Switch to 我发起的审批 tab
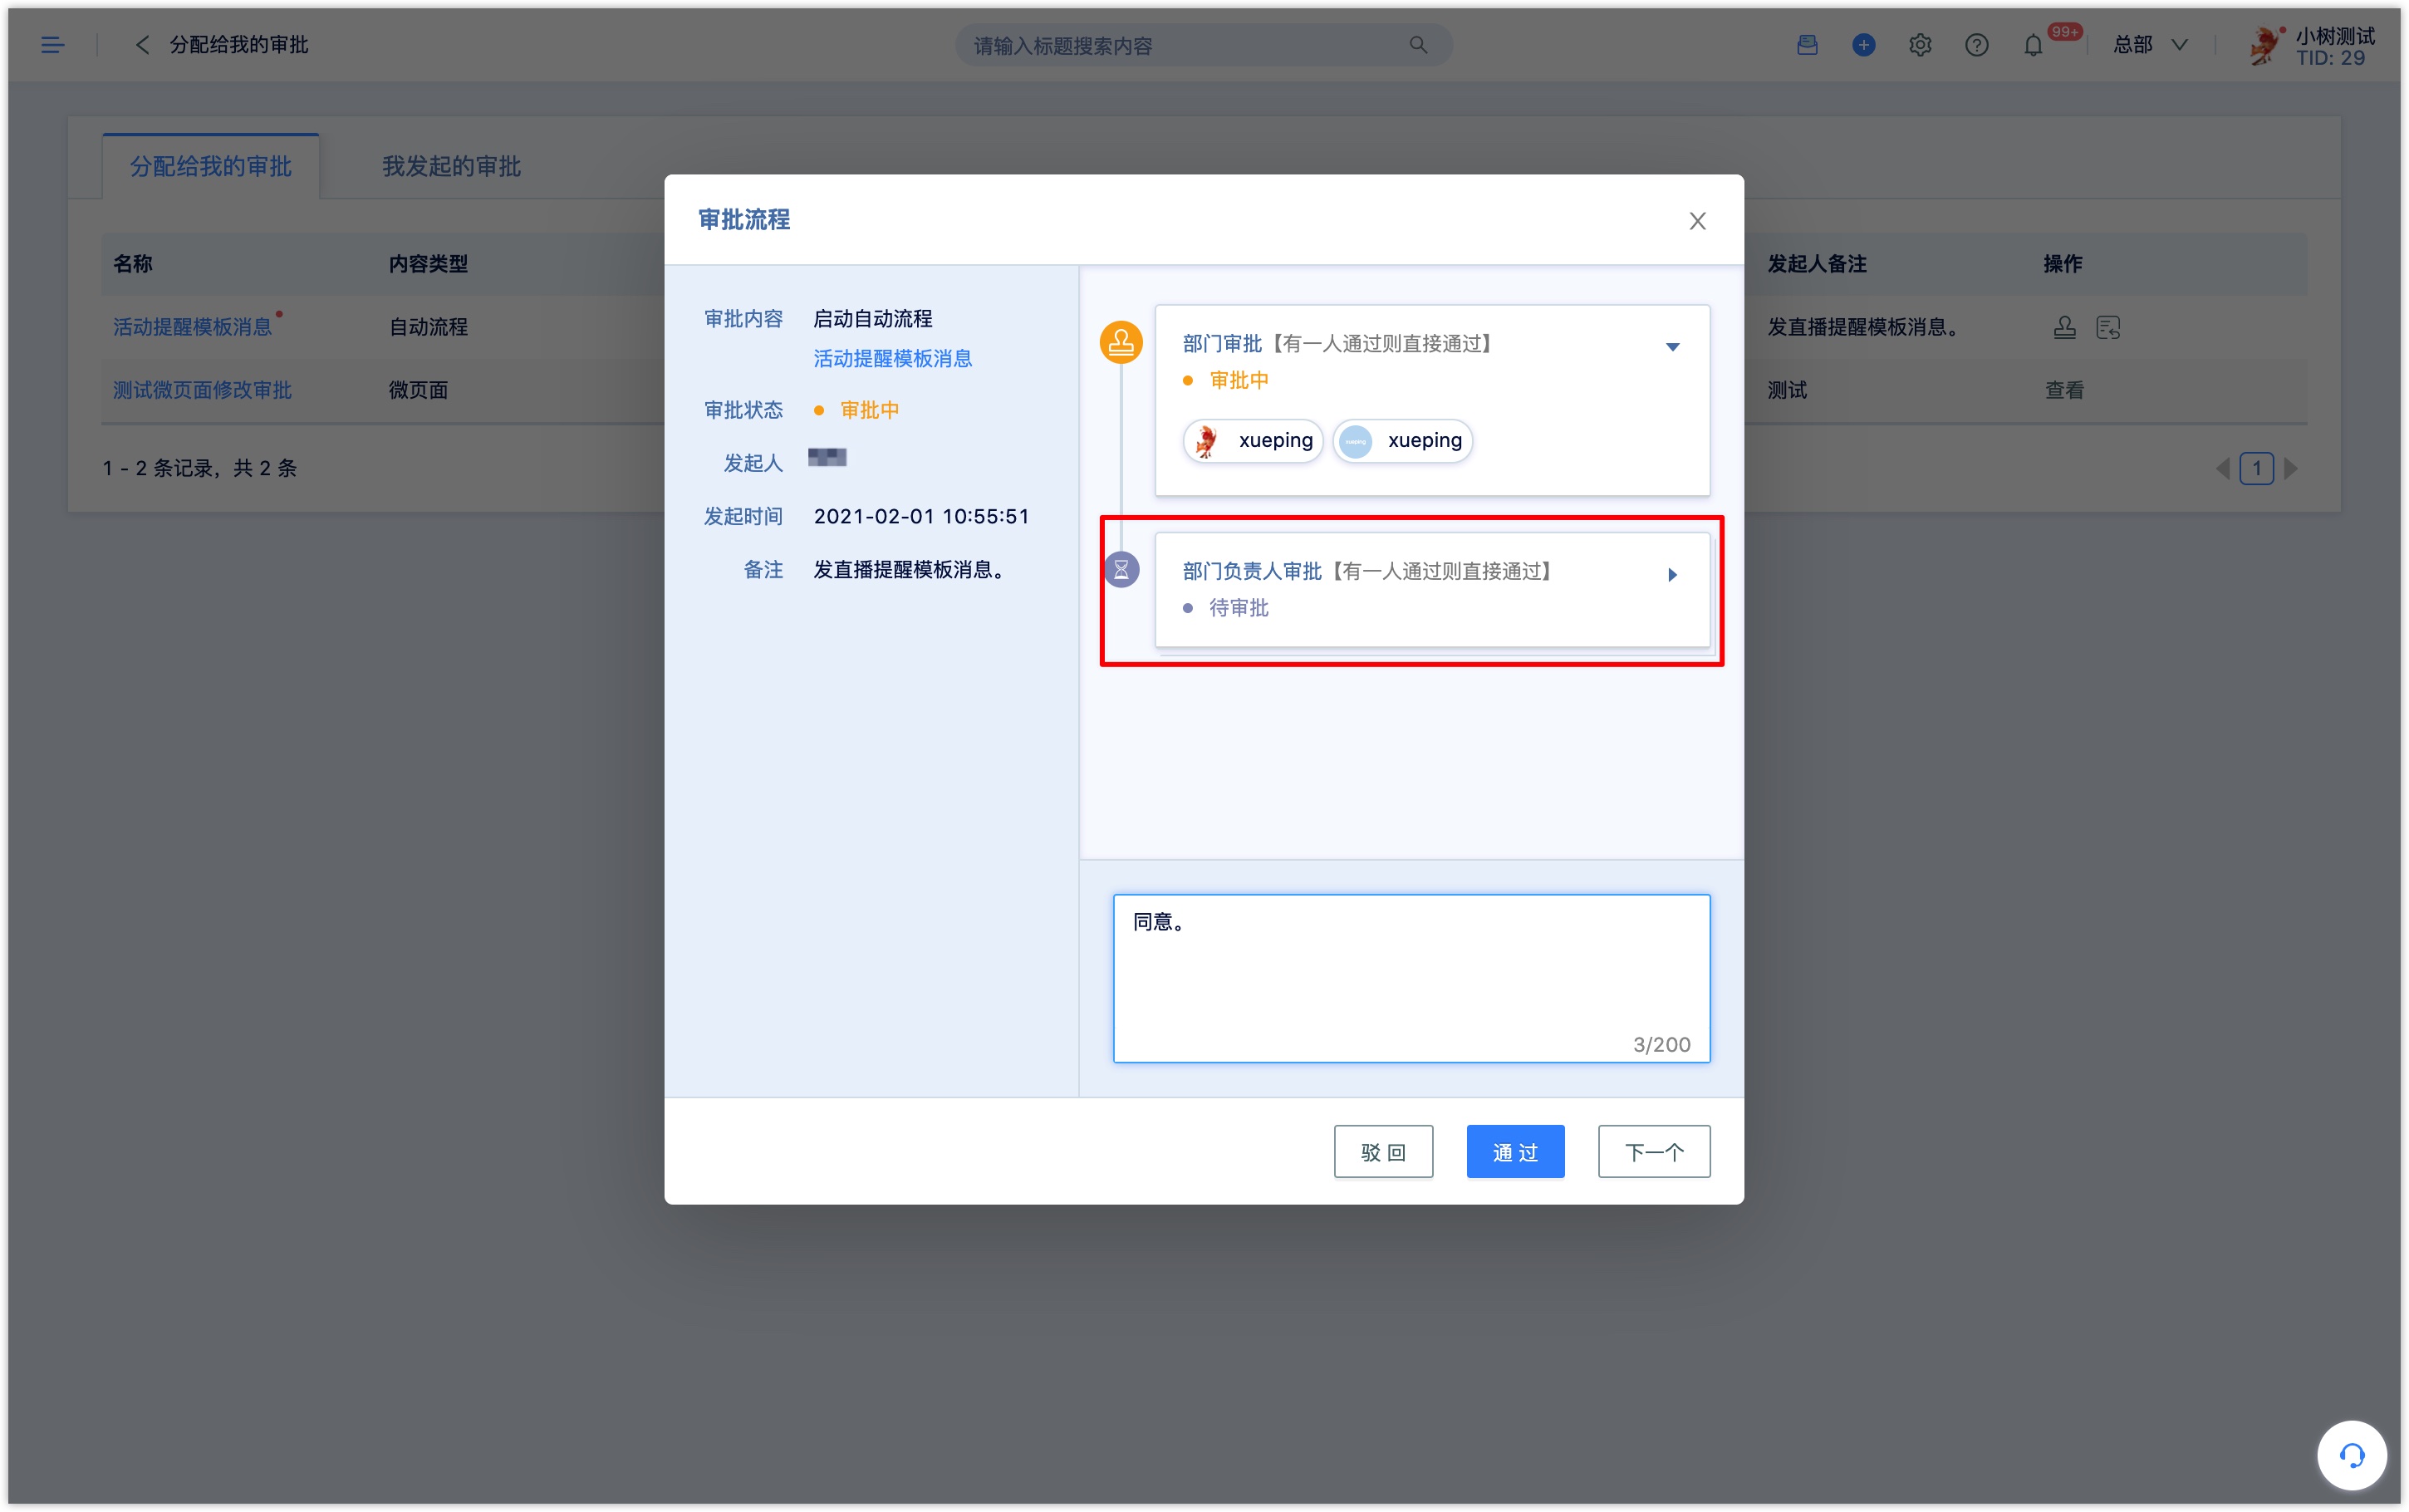Image resolution: width=2409 pixels, height=1512 pixels. tap(452, 166)
